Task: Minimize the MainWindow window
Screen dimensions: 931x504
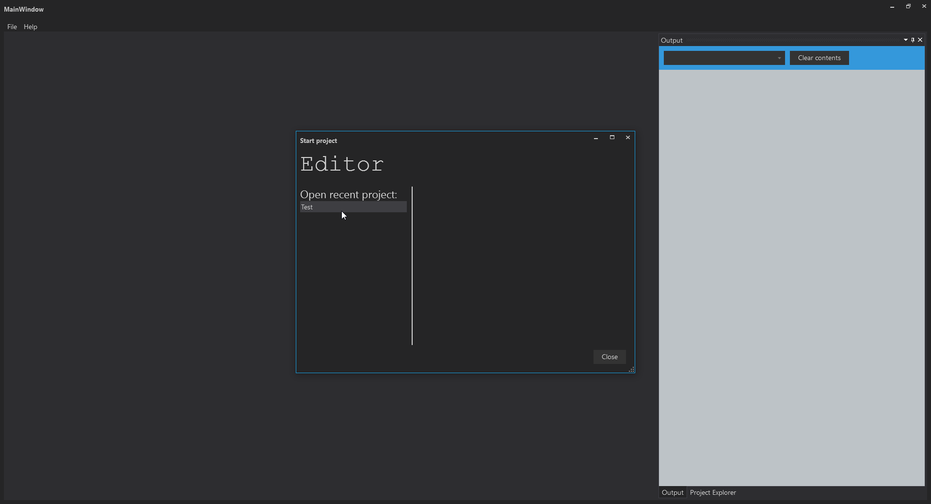Action: (x=892, y=7)
